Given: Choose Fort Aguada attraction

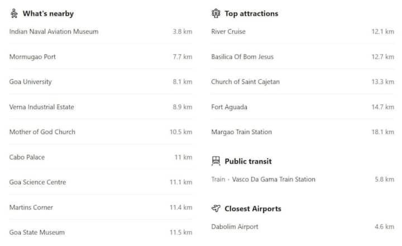Looking at the screenshot, I should (303, 107).
